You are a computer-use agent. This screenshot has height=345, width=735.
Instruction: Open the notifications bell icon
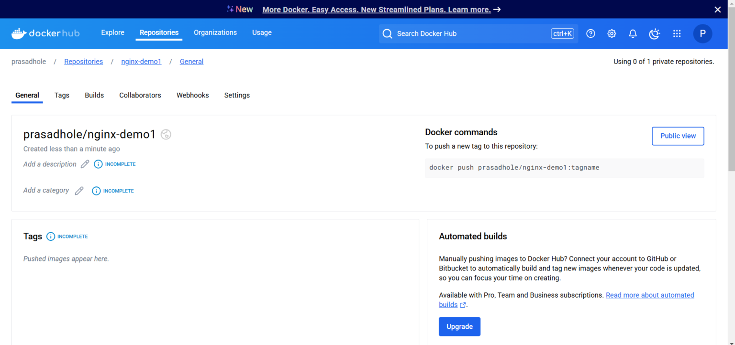tap(633, 33)
